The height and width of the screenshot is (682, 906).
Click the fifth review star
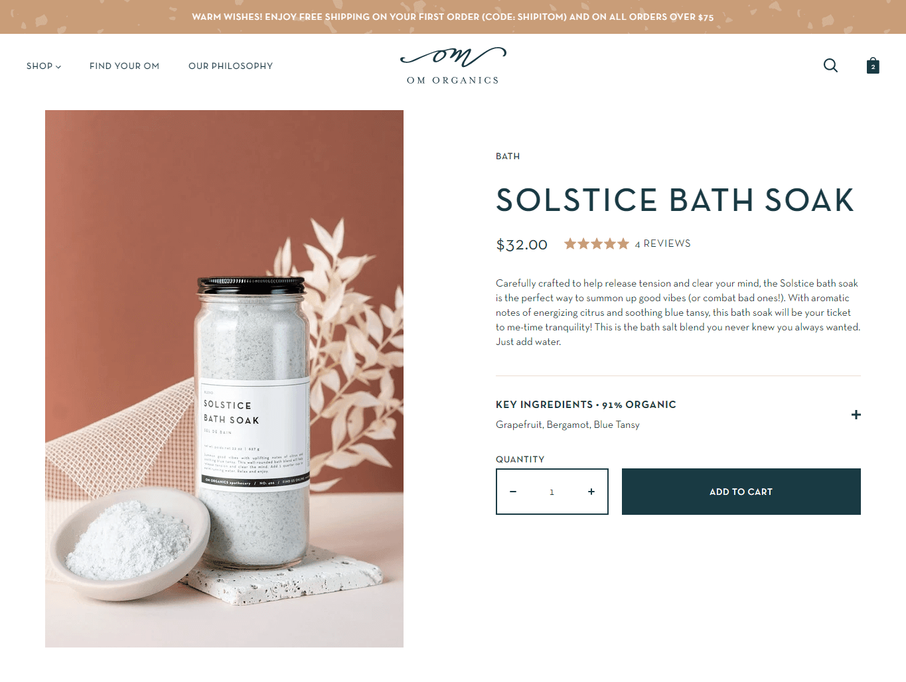[x=623, y=243]
